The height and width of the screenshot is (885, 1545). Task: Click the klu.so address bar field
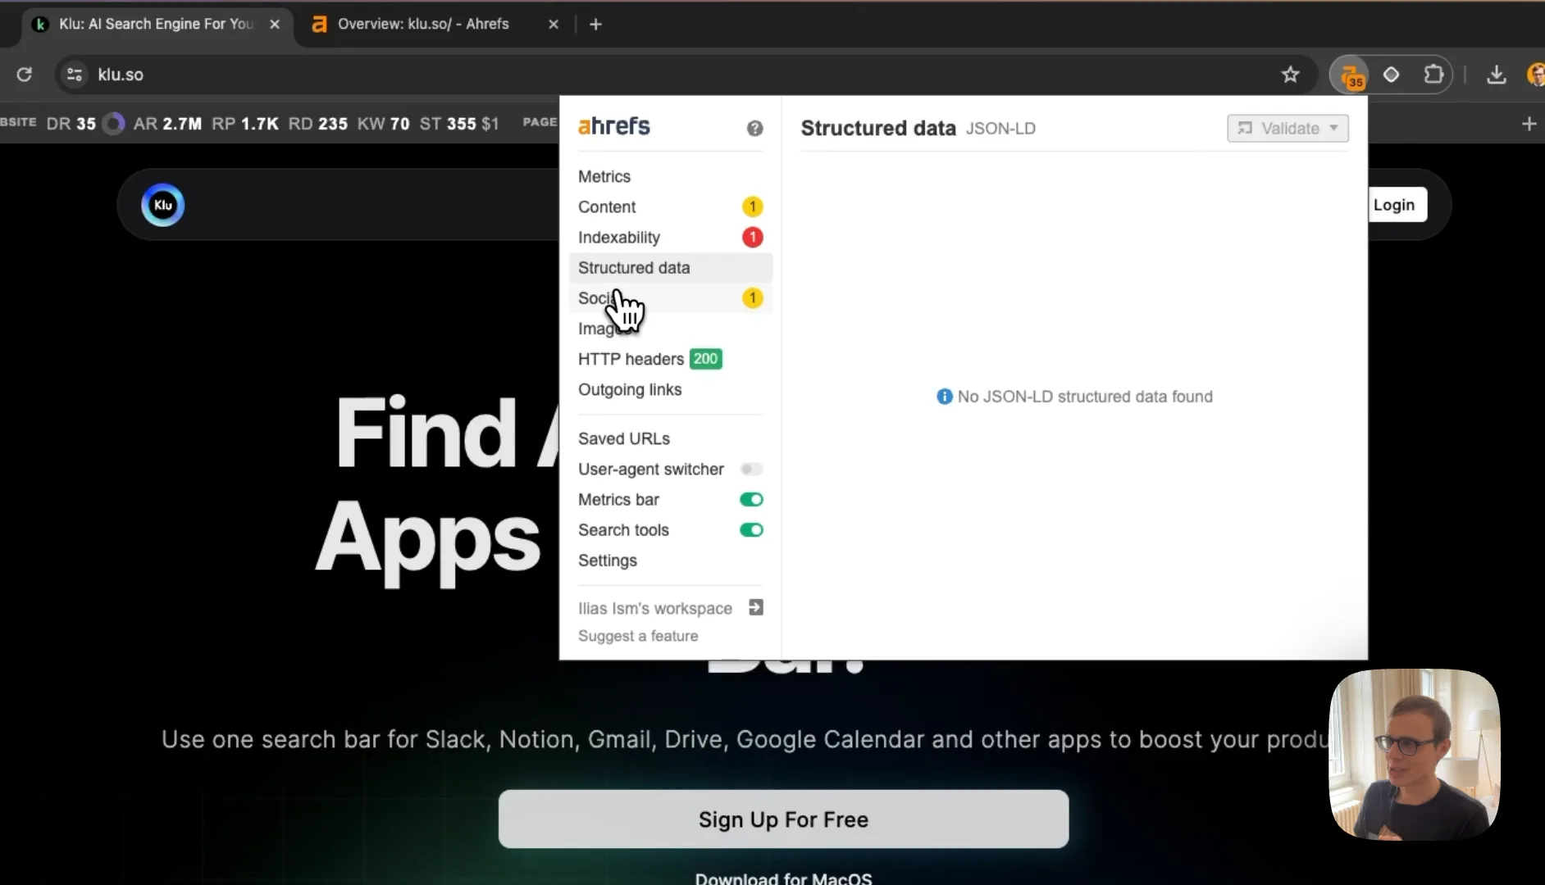(x=681, y=75)
